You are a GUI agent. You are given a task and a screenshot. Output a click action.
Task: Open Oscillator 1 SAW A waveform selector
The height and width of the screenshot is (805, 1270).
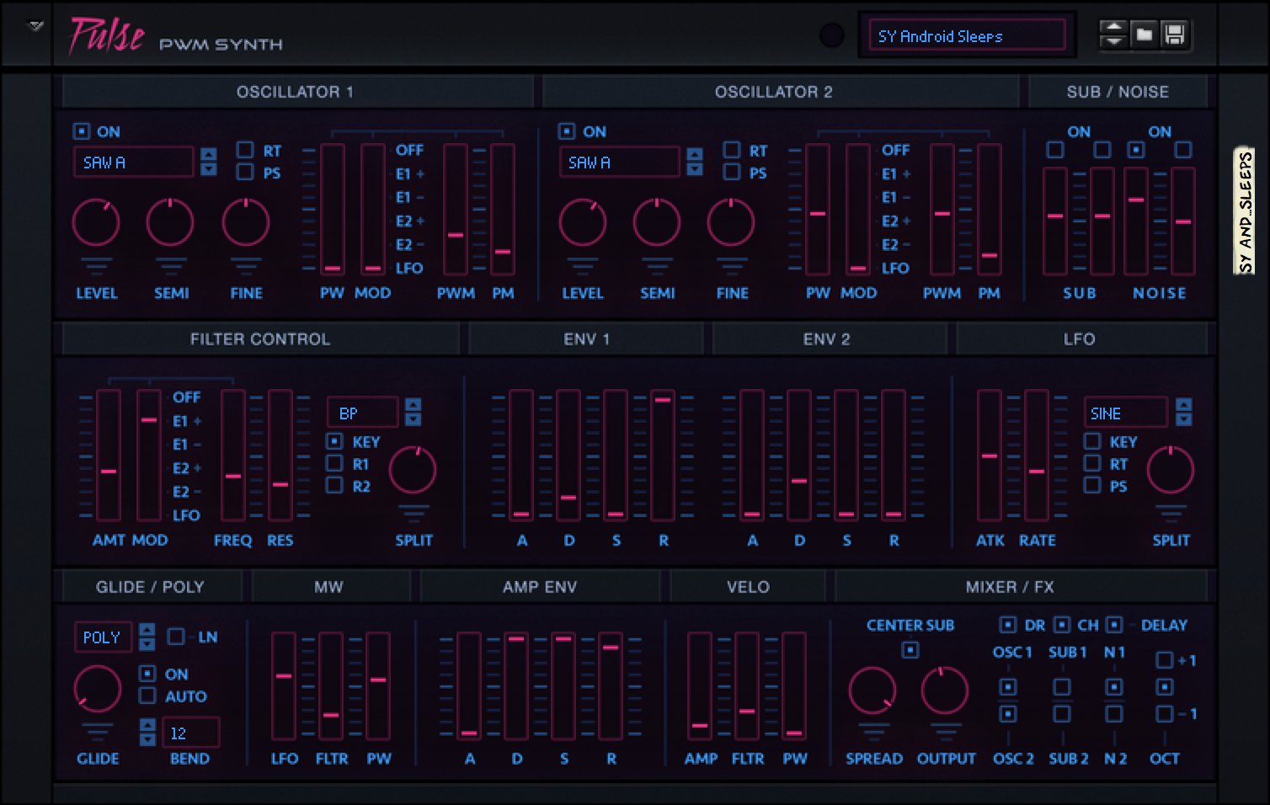[133, 163]
